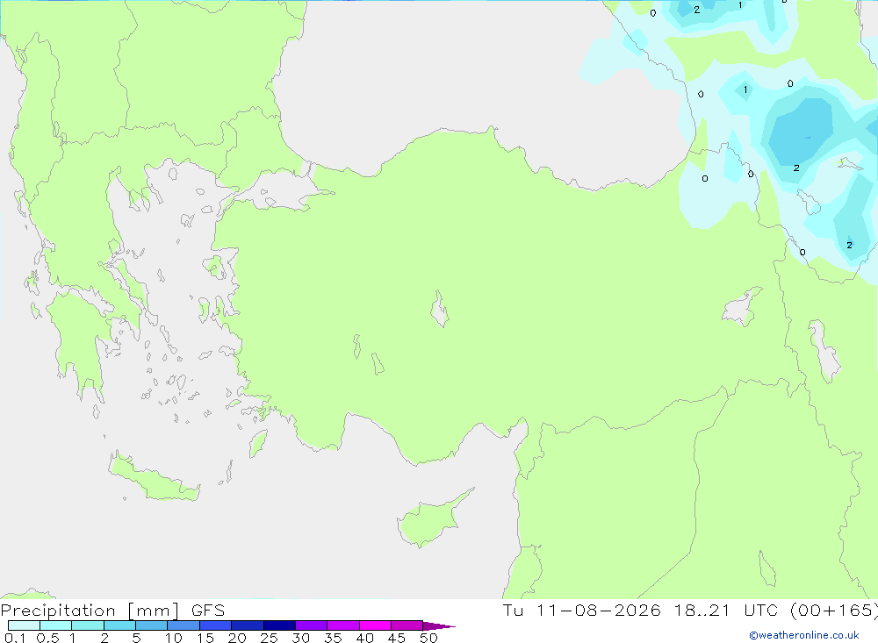The image size is (878, 643).
Task: Pick the 2–5 mm legend swatch
Action: click(119, 625)
